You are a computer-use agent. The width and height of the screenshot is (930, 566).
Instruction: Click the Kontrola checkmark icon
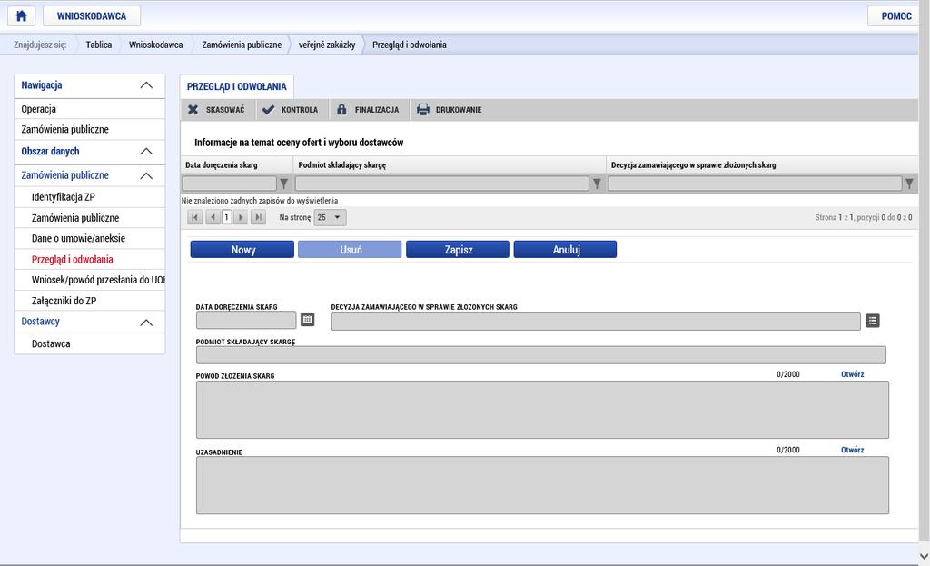(x=268, y=110)
